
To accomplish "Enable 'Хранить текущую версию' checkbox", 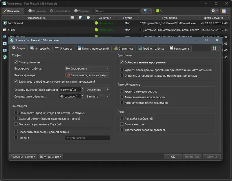I will coord(122,91).
